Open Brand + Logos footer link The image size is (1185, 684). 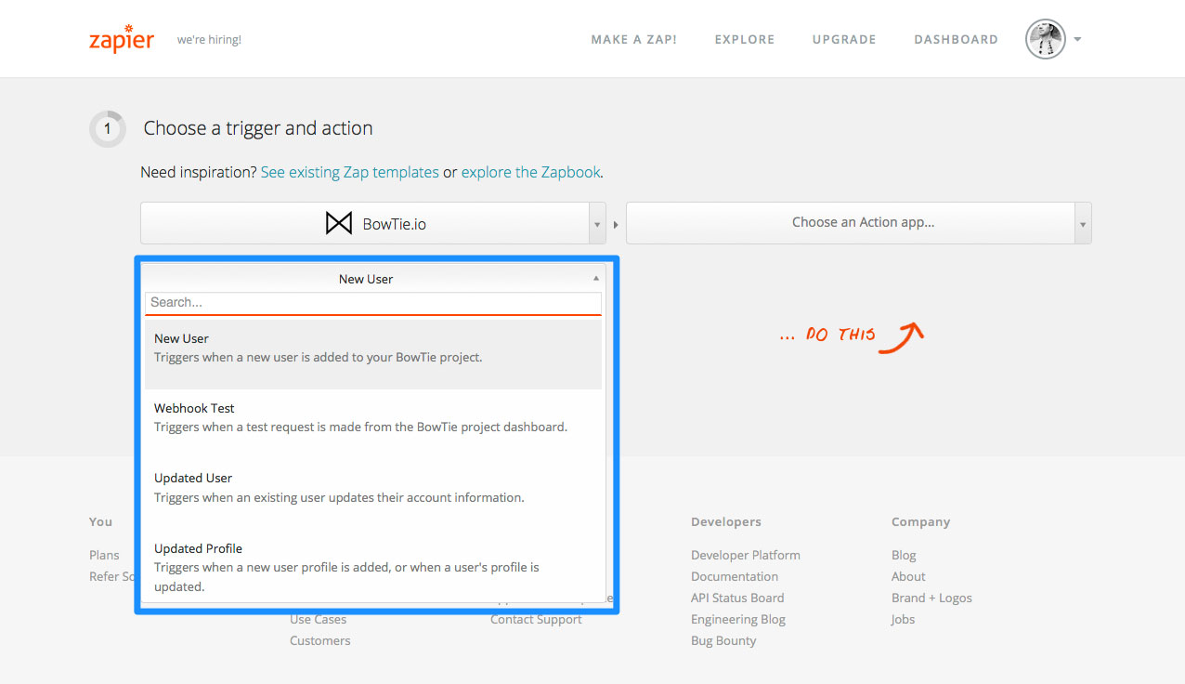931,598
